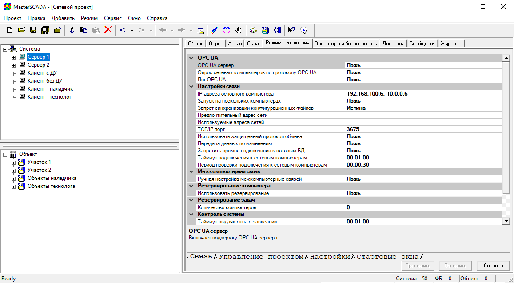Open the undo history dropdown arrow

(132, 31)
